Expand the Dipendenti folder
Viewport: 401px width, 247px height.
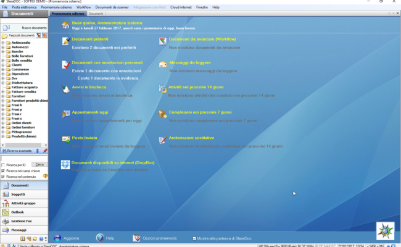click(x=3, y=74)
